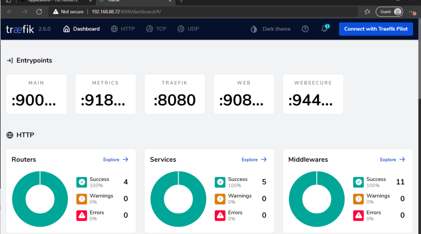Select the WEB entrypoint card
Image resolution: width=421 pixels, height=234 pixels.
click(x=244, y=94)
